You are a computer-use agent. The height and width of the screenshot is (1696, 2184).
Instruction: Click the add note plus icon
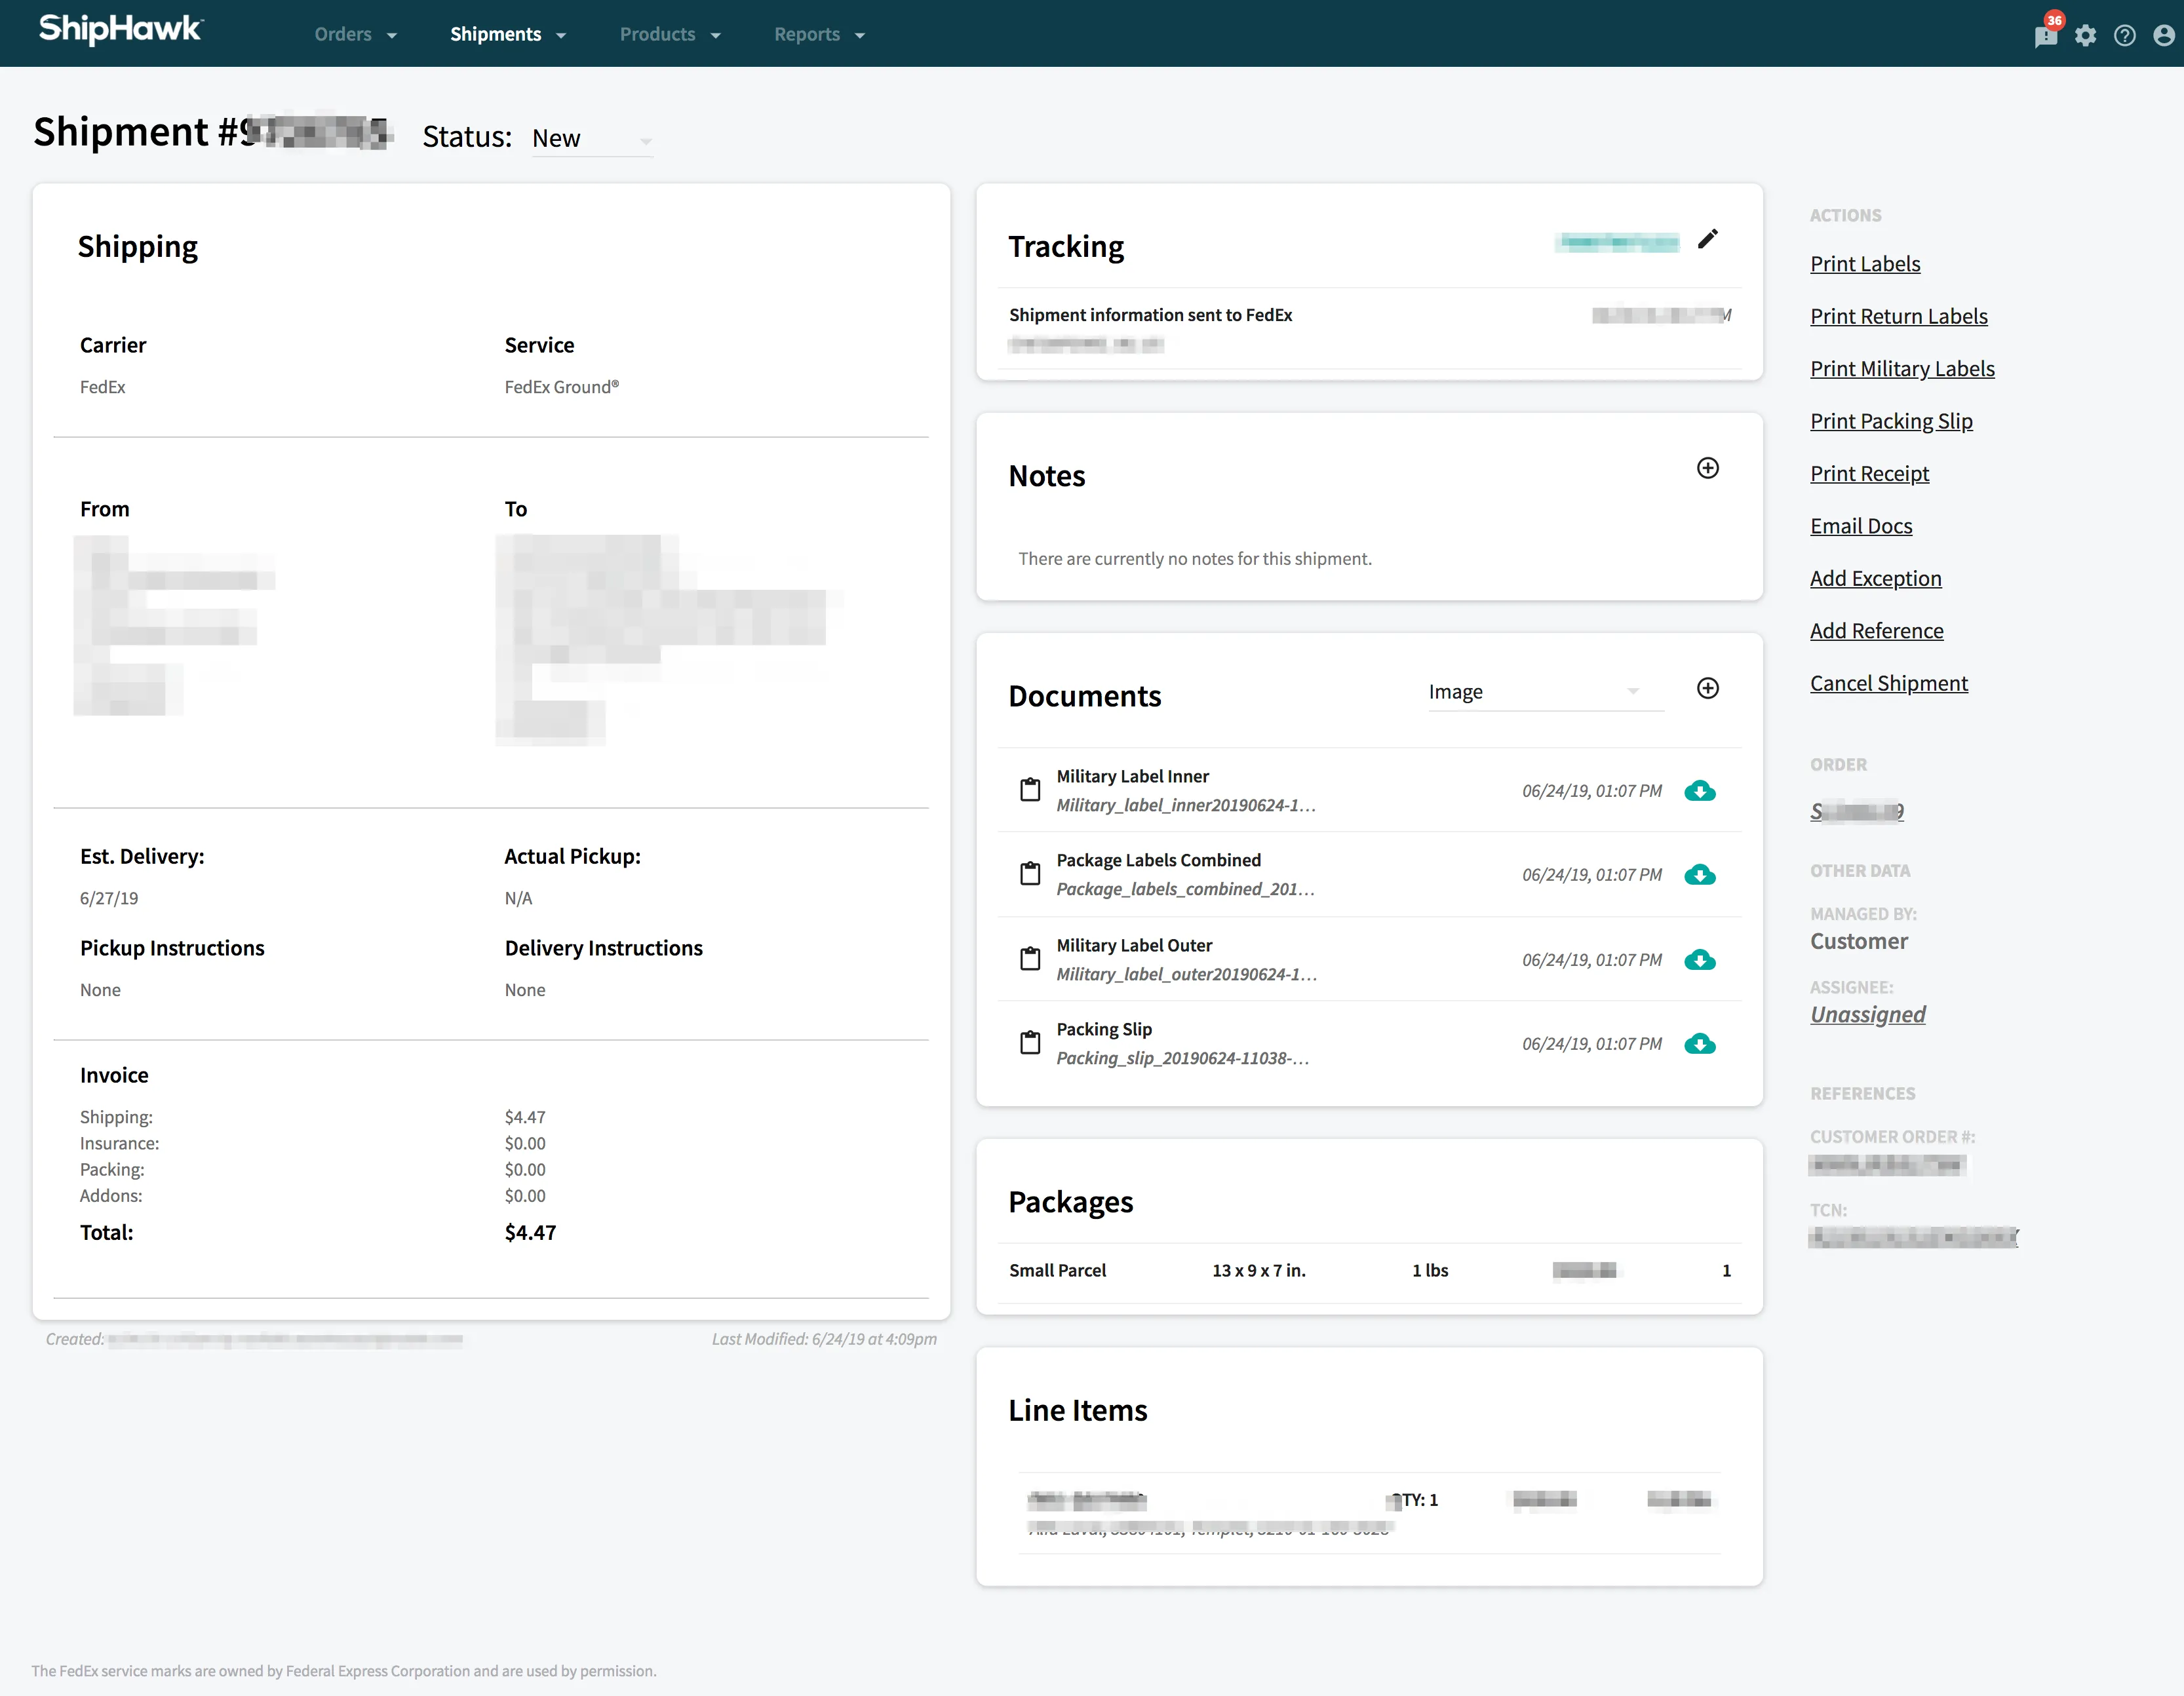tap(1707, 468)
